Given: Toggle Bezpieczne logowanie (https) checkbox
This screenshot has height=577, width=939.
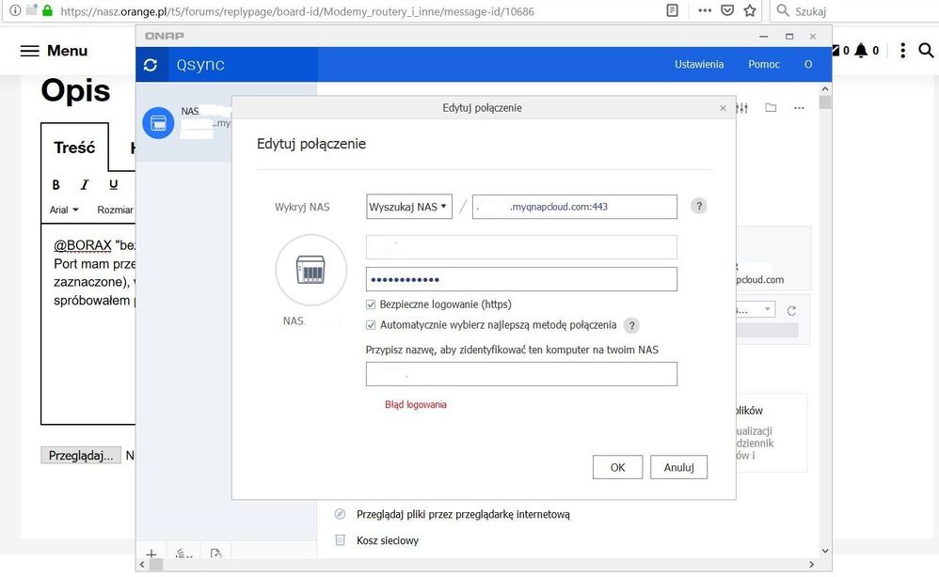Looking at the screenshot, I should coord(371,304).
